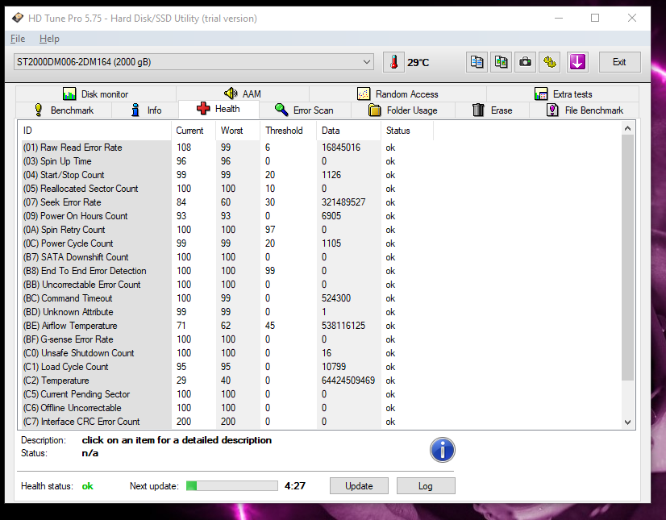Switch to the File Benchmark tab
Screen dimensions: 666x520
[x=584, y=110]
